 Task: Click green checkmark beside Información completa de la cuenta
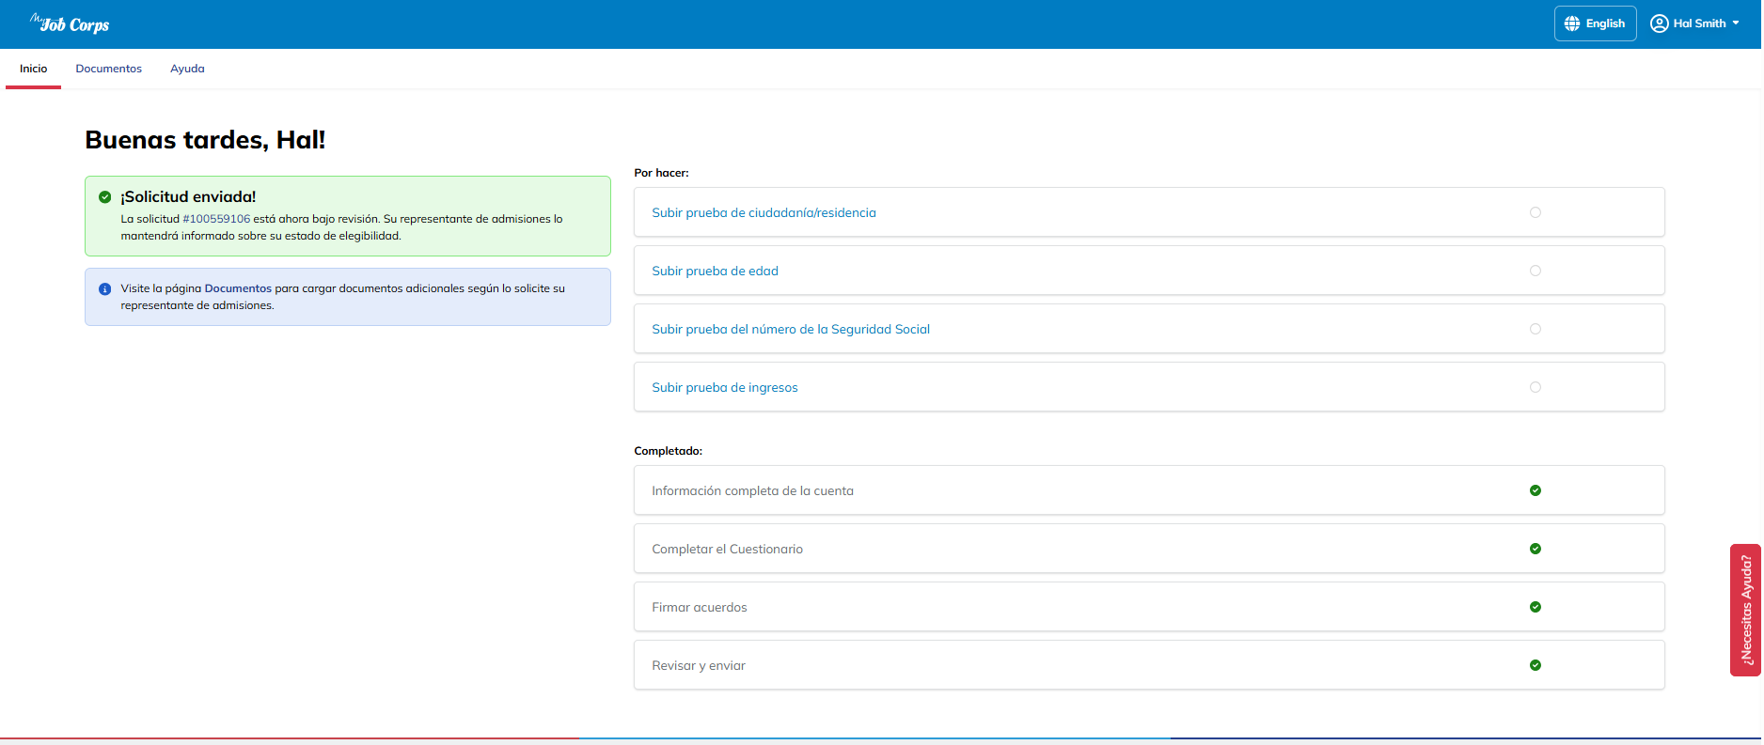click(x=1535, y=490)
